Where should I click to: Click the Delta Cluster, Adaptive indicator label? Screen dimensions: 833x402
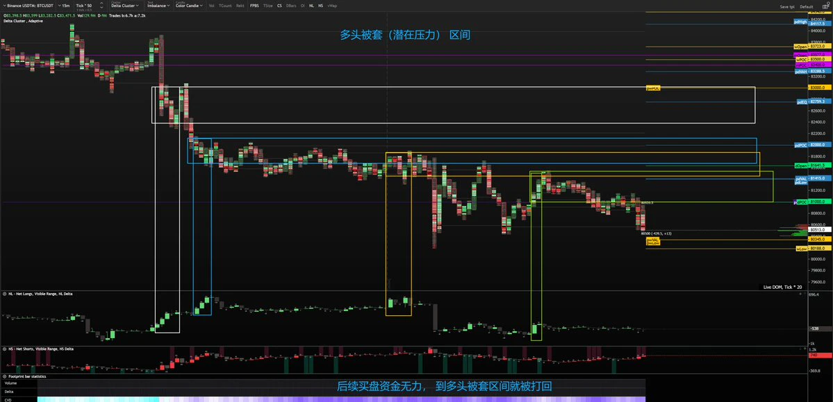[x=23, y=21]
